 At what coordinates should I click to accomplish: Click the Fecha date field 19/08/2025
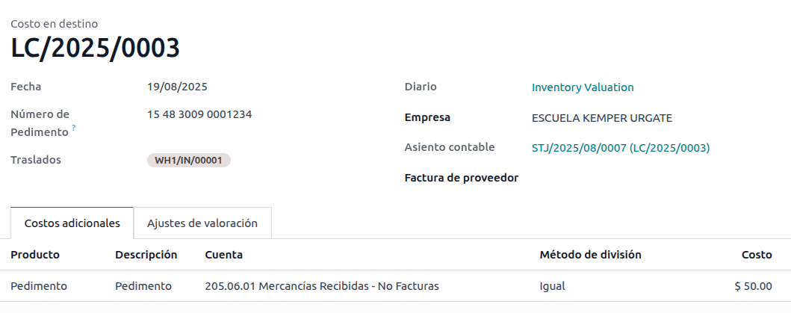tap(177, 87)
